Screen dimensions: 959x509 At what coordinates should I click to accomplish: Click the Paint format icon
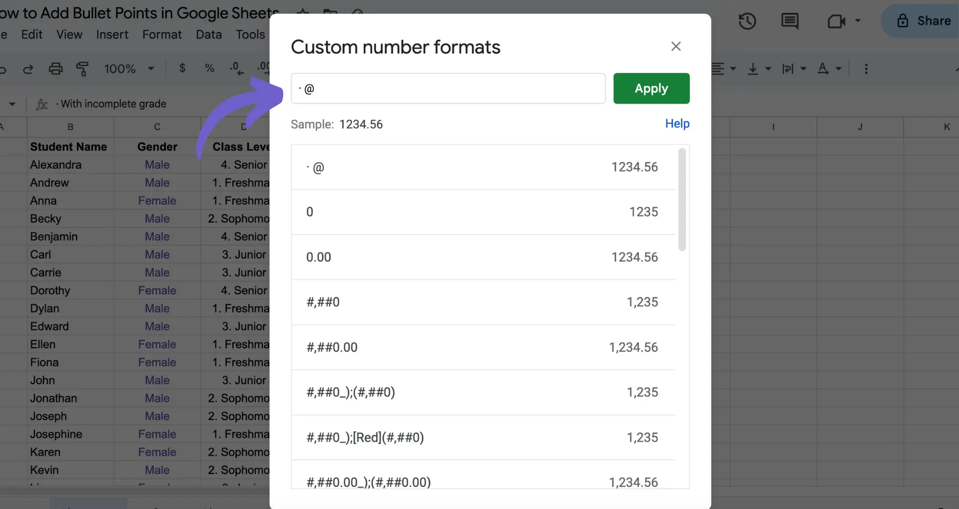pyautogui.click(x=82, y=68)
